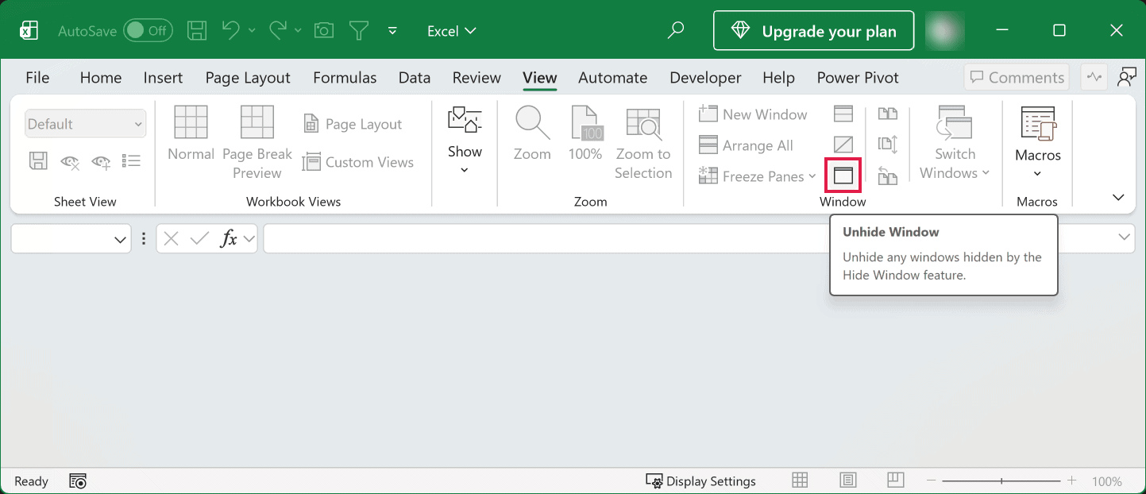Open the Redo history dropdown arrow
The width and height of the screenshot is (1146, 494).
[x=298, y=30]
